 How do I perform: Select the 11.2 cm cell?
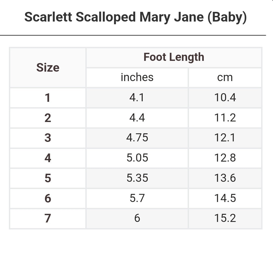pyautogui.click(x=225, y=118)
